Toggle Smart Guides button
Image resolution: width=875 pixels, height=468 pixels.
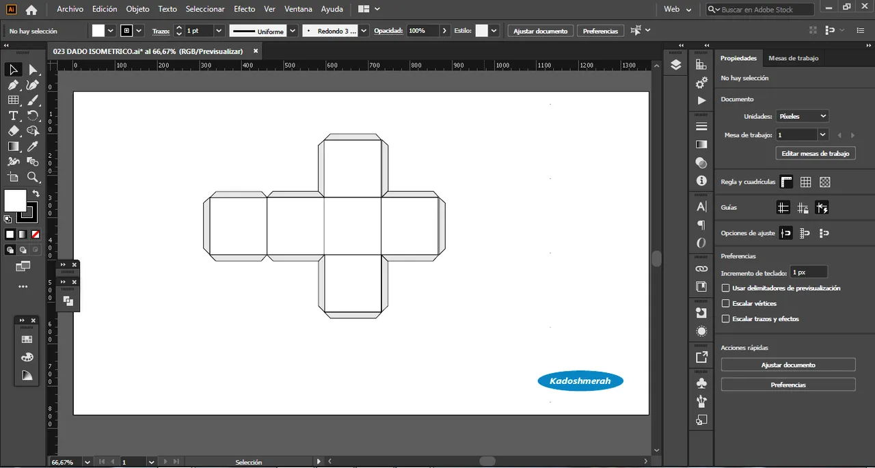[822, 208]
